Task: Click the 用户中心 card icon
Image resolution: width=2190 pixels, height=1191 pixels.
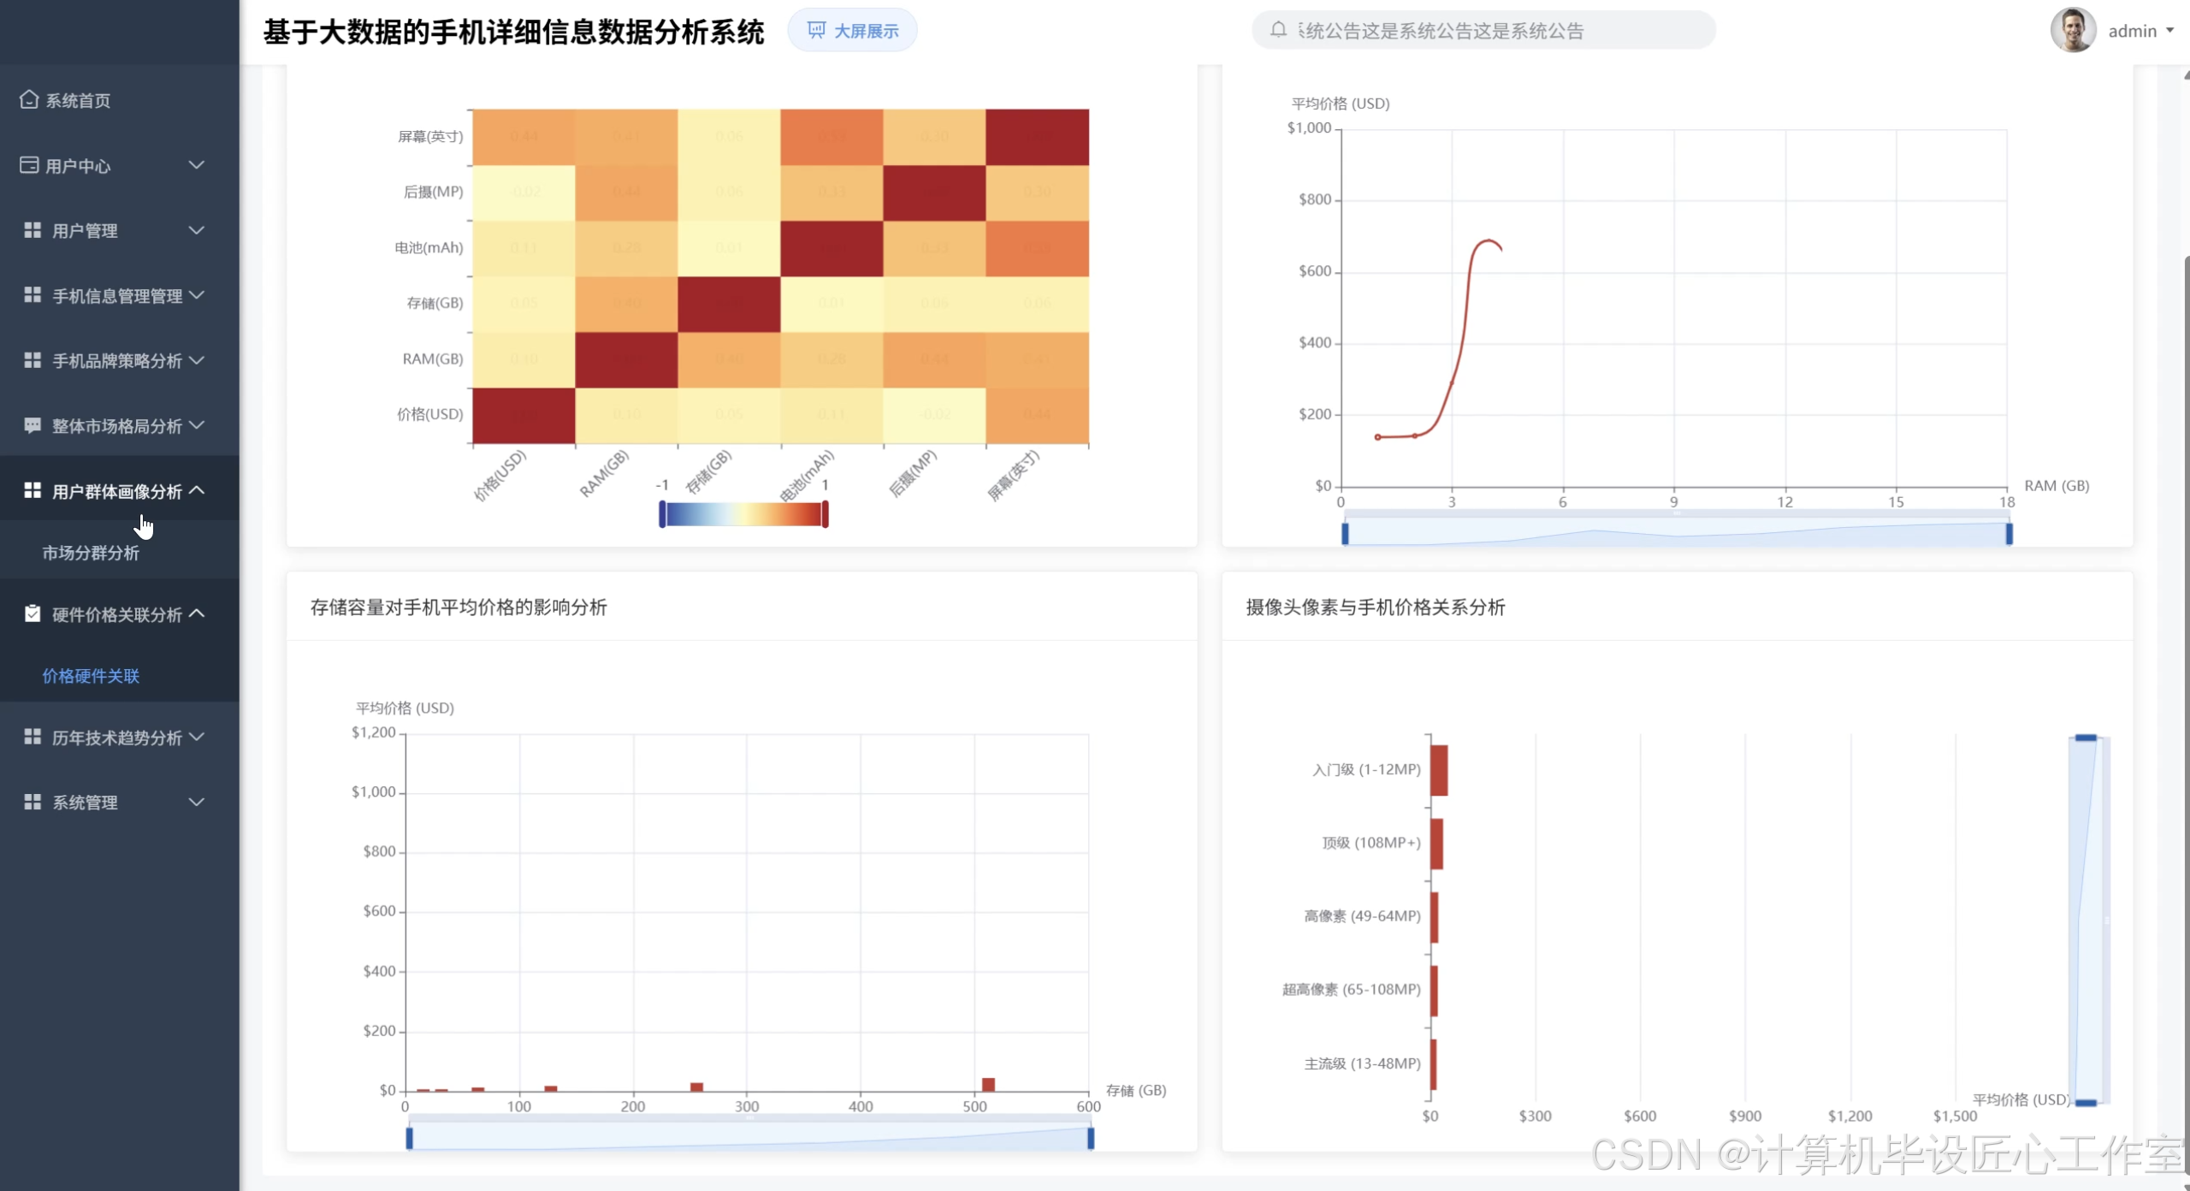Action: click(29, 165)
